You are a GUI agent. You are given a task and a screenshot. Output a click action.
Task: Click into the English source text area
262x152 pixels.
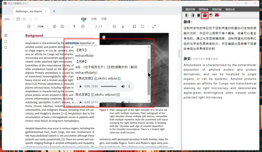tap(220, 81)
